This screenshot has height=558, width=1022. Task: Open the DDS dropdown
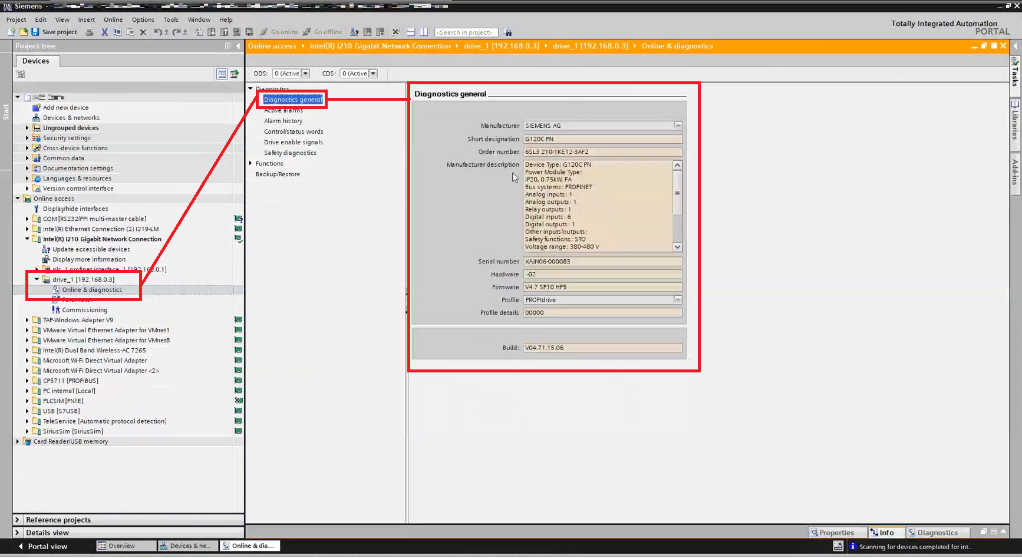(305, 74)
